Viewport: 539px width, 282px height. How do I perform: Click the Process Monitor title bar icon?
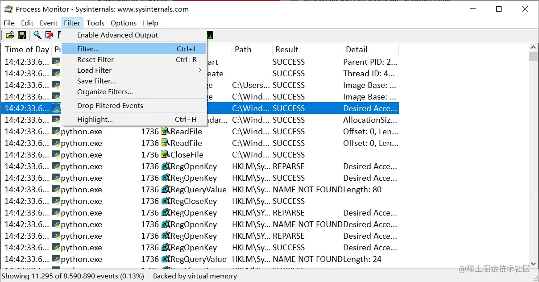8,9
